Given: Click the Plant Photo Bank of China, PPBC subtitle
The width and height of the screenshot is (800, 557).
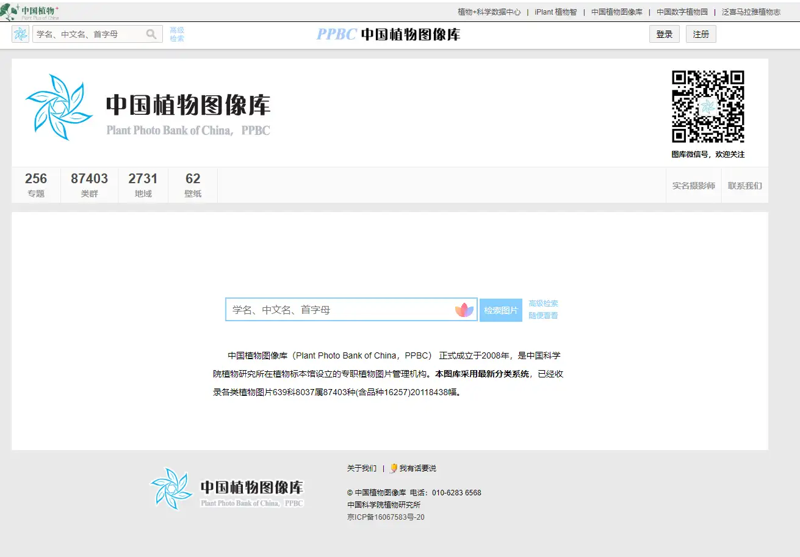Looking at the screenshot, I should [188, 130].
